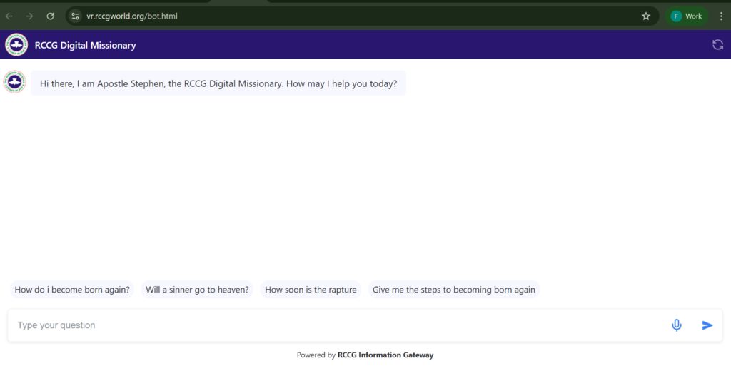731x366 pixels.
Task: Bookmark this page with the star icon
Action: tap(645, 16)
